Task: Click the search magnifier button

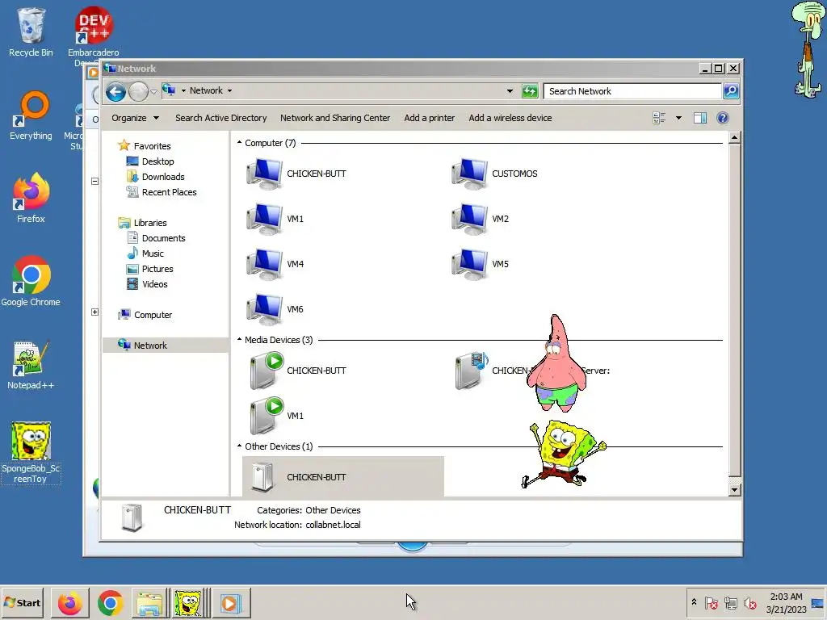Action: pyautogui.click(x=731, y=91)
